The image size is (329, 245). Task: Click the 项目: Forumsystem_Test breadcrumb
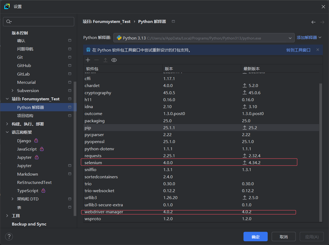pos(107,22)
